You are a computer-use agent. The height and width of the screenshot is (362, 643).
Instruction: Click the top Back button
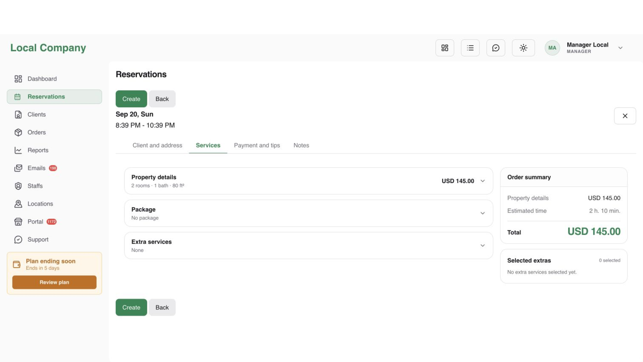[x=162, y=99]
